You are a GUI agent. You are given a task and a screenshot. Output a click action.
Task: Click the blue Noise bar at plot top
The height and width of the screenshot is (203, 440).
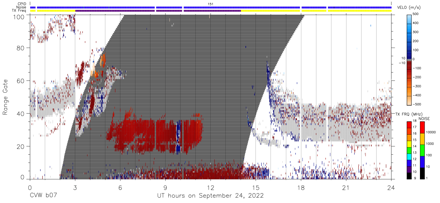tap(211, 7)
